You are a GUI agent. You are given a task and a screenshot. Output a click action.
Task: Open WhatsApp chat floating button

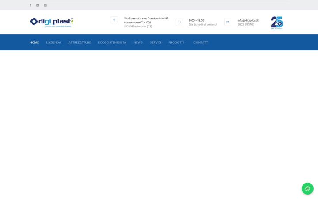point(307,189)
